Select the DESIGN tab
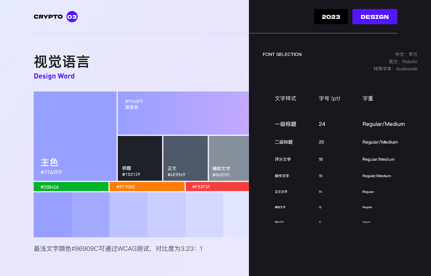 pos(374,16)
